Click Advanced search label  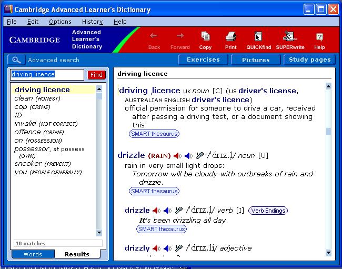(x=54, y=60)
